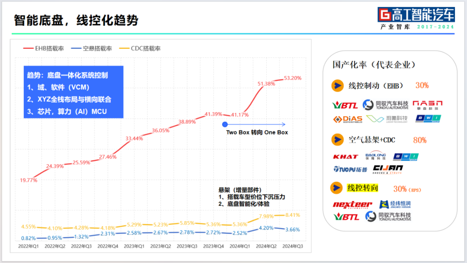Click the line 3、芯片，算力 (AI) MCU
The image size is (467, 263).
coord(67,111)
